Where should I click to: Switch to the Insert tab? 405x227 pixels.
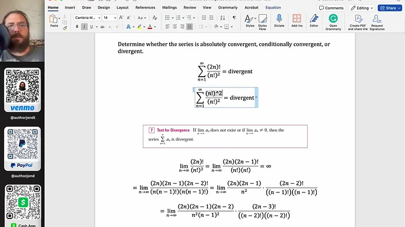coord(70,7)
